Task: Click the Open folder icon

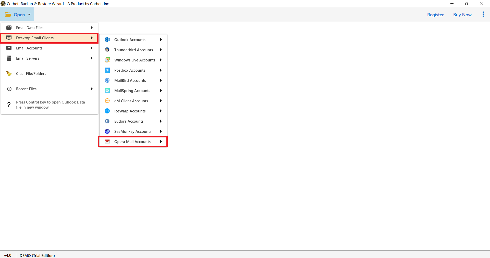Action: tap(8, 15)
